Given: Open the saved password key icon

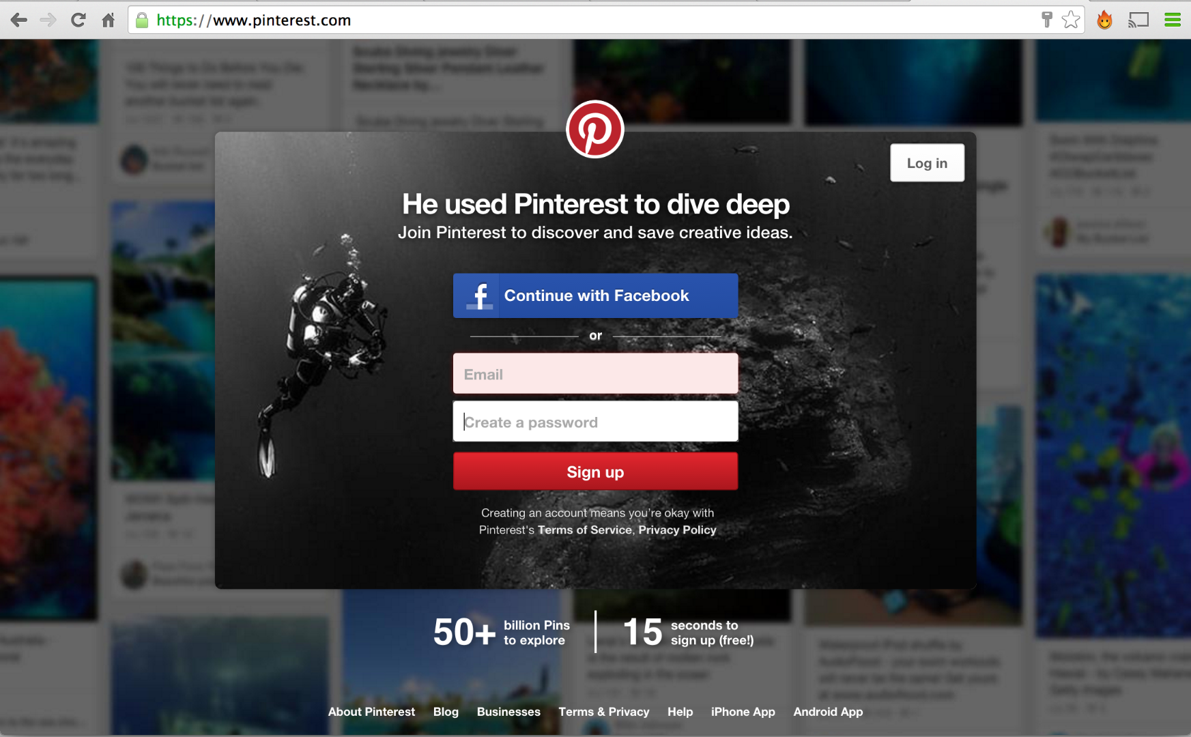Looking at the screenshot, I should pyautogui.click(x=1047, y=20).
